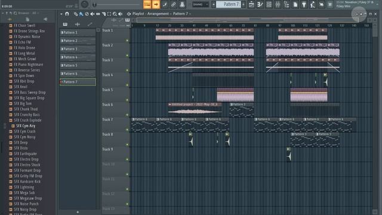Screen dimensions: 382x215
Task: Select the Pattern 3 clip on Track 6
Action: coord(242,110)
